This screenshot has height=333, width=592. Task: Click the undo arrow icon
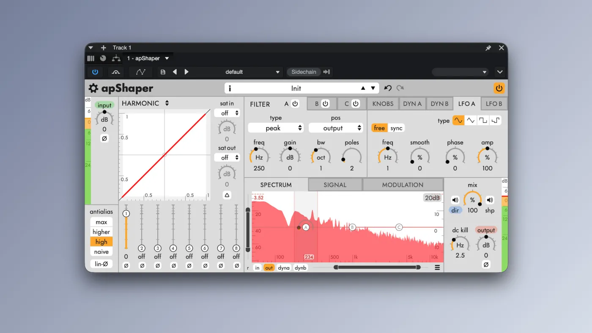click(388, 88)
